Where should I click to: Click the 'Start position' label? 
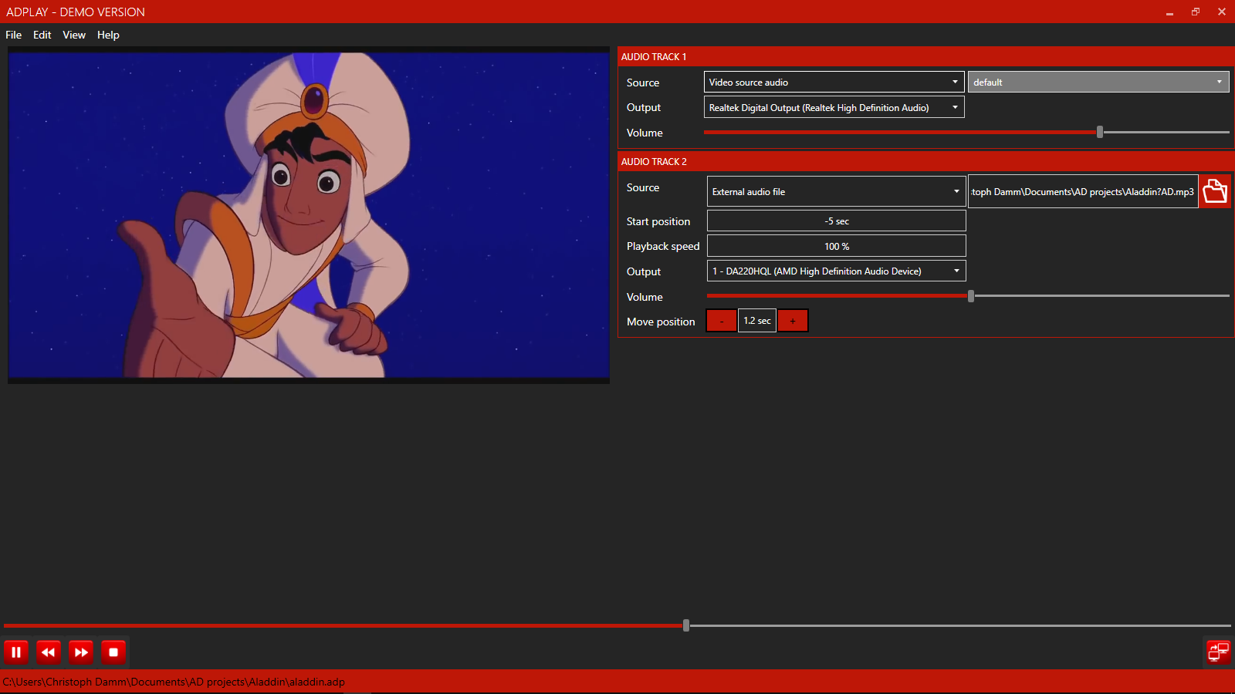[658, 221]
